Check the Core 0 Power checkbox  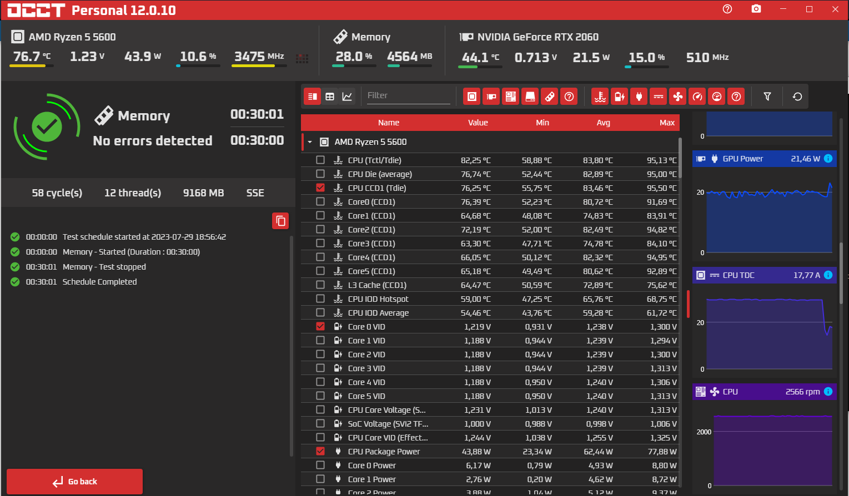click(x=320, y=465)
